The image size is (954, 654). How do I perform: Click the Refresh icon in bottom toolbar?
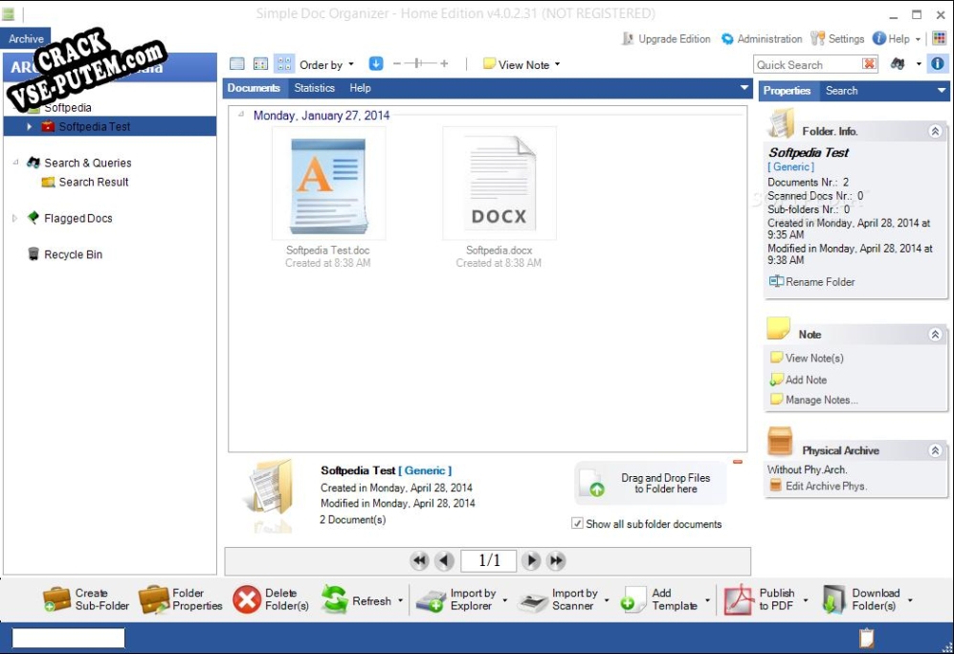pos(336,600)
